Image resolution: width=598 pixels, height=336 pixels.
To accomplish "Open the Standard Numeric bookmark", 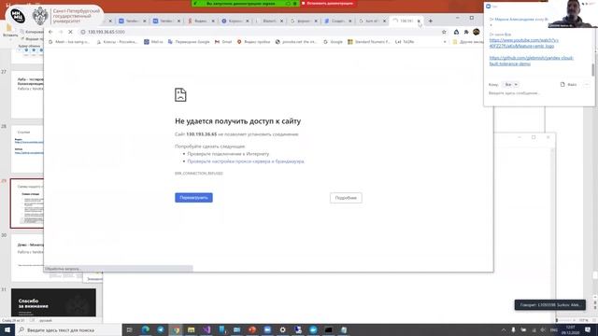I will [369, 42].
